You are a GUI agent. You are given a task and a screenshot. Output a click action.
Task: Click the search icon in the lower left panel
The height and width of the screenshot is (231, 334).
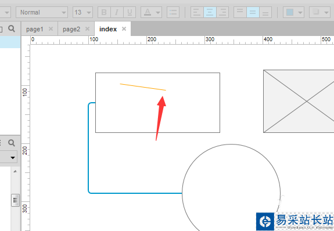tap(12, 143)
